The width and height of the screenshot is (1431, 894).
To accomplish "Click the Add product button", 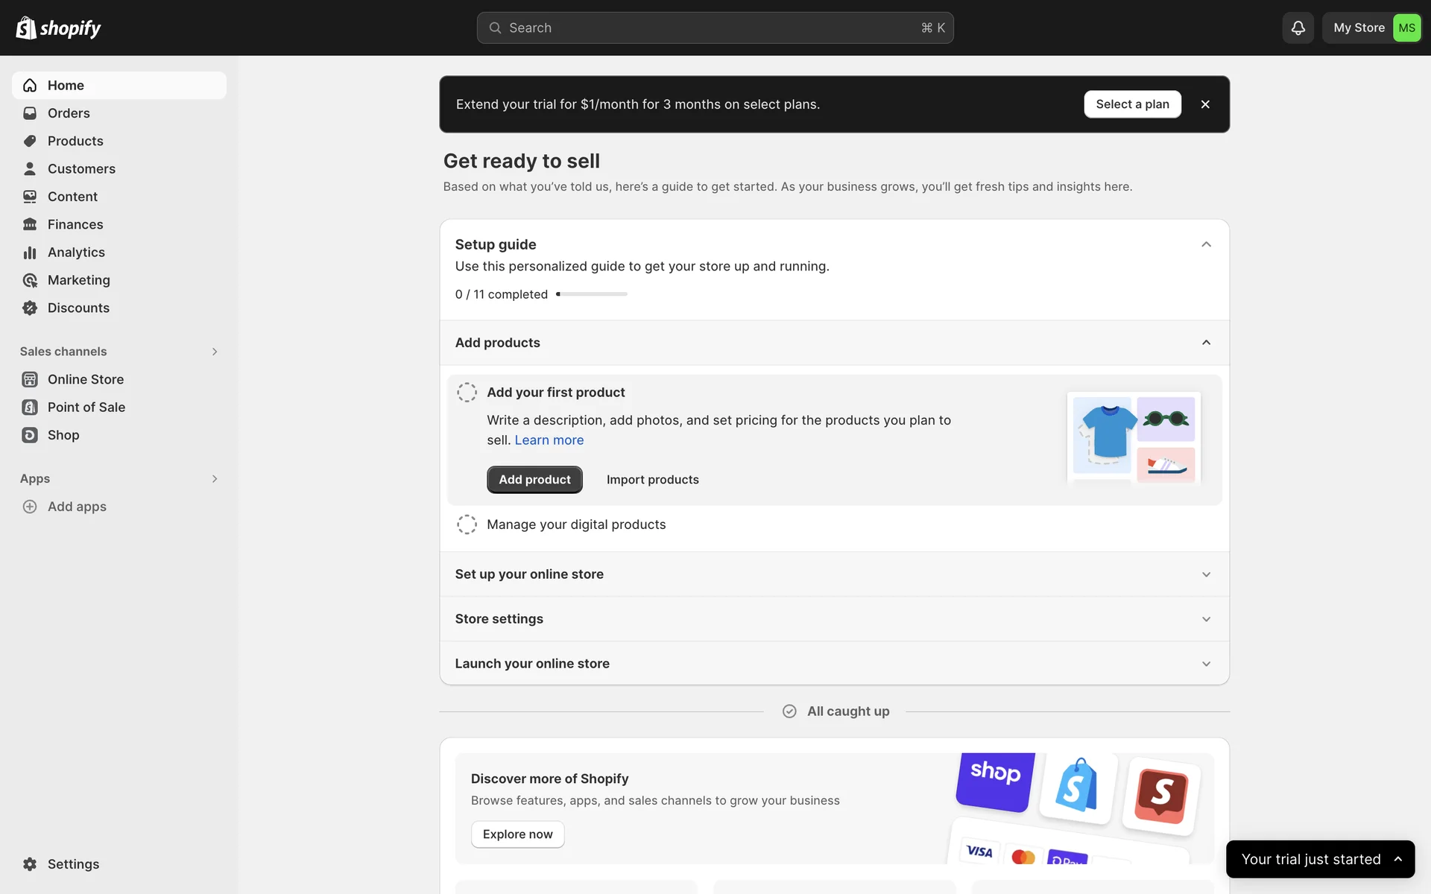I will click(x=534, y=480).
